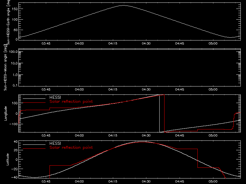Click the 05:00 time label under Earth angle plot
The width and height of the screenshot is (246, 184).
tap(213, 43)
